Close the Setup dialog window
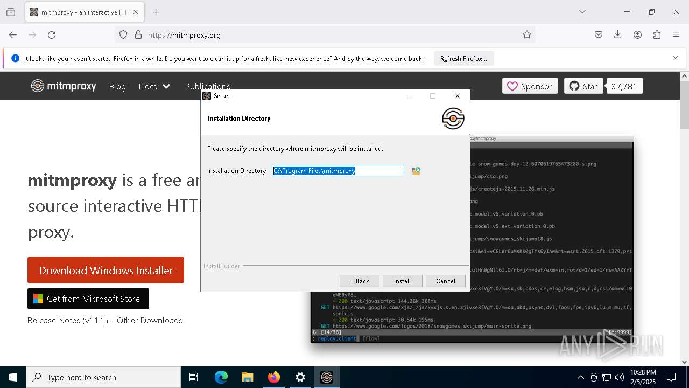This screenshot has height=388, width=689. click(458, 96)
